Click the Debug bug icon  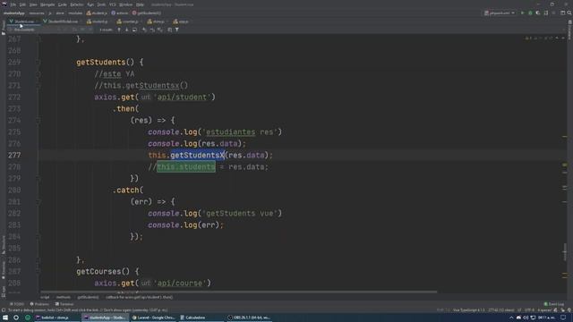point(530,13)
